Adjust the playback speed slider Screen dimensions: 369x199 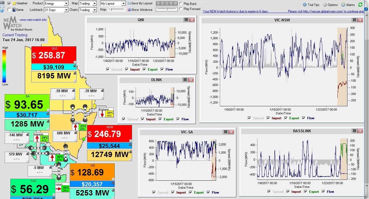[167, 9]
